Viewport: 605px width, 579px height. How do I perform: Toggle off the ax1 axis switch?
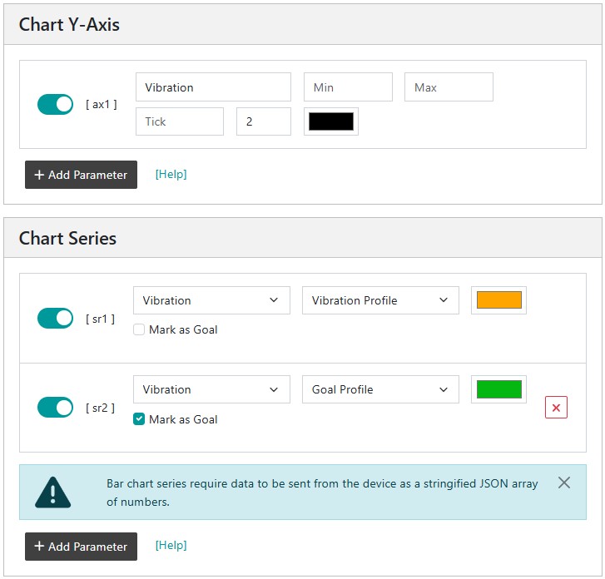pos(55,104)
